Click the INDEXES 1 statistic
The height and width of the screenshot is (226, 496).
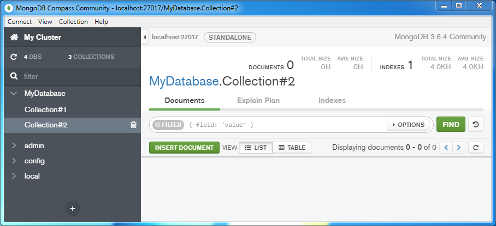(x=397, y=65)
